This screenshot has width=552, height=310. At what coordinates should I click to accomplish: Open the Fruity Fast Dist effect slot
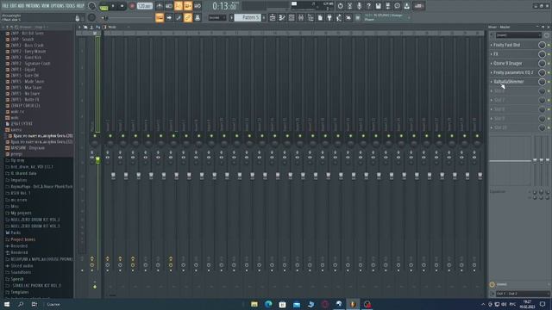tap(507, 45)
